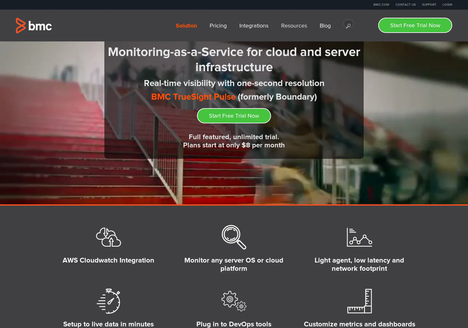Click Monitor any server OS or cloud platform

click(234, 264)
